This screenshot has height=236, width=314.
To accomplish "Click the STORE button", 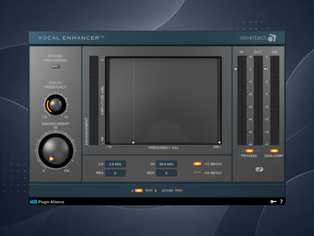I will [179, 191].
